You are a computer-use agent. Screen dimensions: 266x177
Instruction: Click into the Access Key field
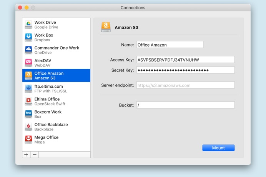click(186, 60)
